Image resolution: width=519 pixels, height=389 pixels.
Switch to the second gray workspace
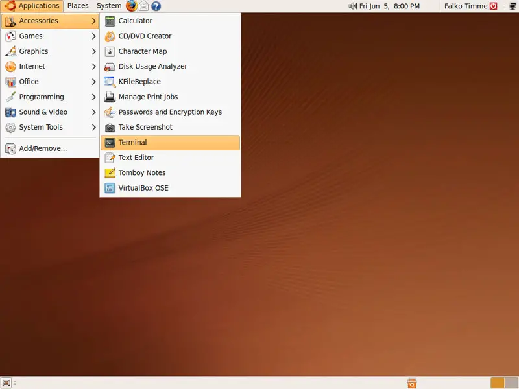coord(511,383)
